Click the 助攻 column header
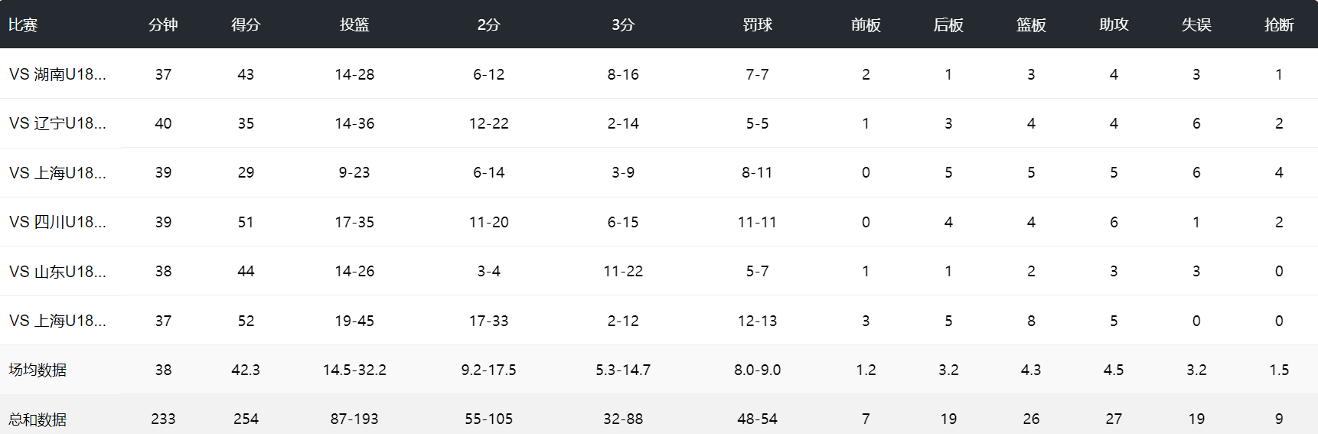The width and height of the screenshot is (1318, 434). (x=1114, y=24)
